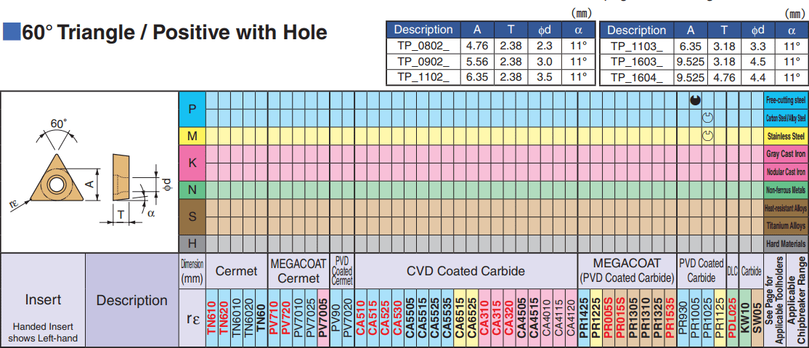Click the TP_1604_ description row

click(703, 78)
